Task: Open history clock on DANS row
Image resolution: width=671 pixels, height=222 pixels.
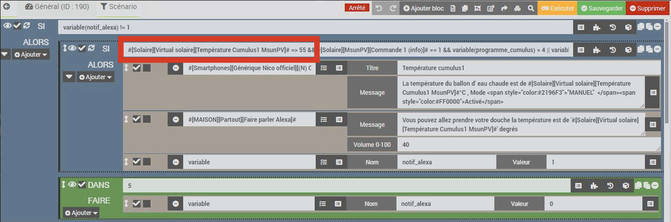Action: tap(610, 185)
